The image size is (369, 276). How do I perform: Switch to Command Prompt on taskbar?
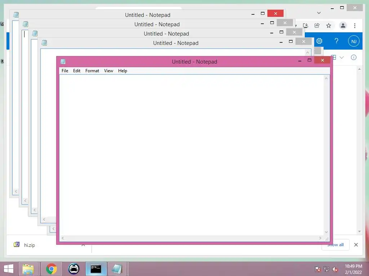tap(96, 269)
